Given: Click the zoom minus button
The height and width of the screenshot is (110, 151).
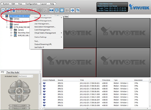Looking at the screenshot, I should (11, 105).
